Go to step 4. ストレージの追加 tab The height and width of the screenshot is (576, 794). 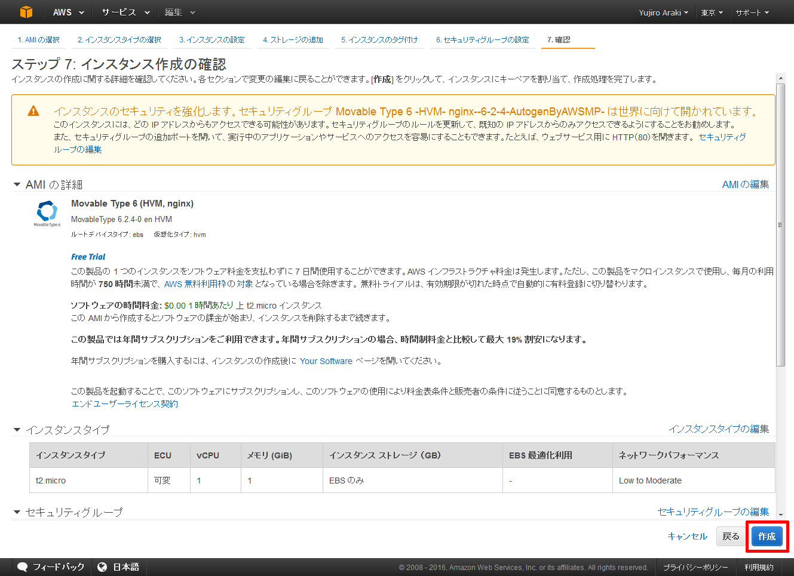click(x=293, y=40)
